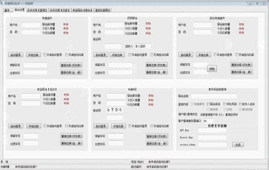Click the app icon in the title bar
This screenshot has height=170, width=269.
point(2,3)
